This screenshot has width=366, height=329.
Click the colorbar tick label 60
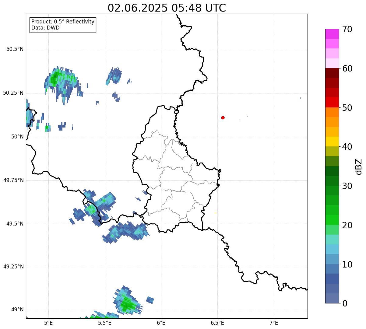347,68
